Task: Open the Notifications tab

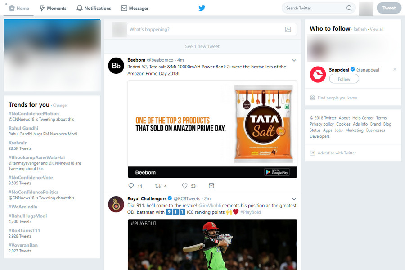Action: tap(94, 8)
